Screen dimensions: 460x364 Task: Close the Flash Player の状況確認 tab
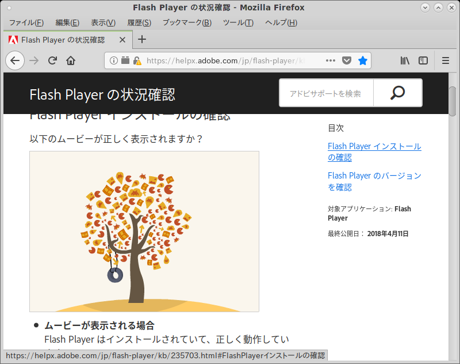point(122,40)
